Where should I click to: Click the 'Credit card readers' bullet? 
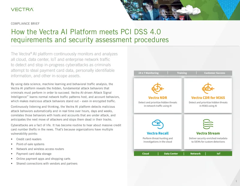[29, 139]
